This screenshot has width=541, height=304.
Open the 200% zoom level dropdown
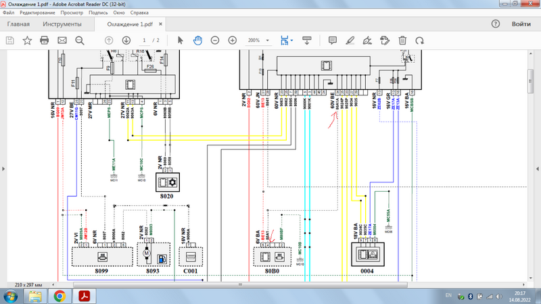[x=268, y=41]
